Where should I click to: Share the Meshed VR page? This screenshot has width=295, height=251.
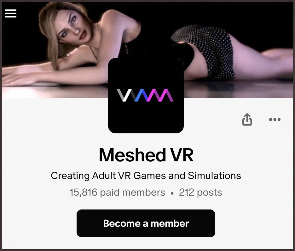[247, 119]
